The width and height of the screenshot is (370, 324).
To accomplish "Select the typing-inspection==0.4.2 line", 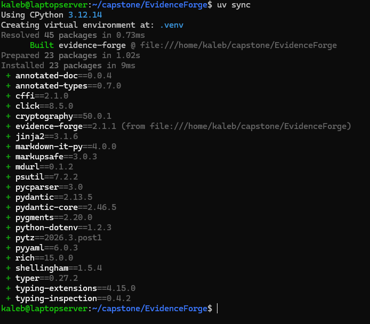I will pos(68,299).
